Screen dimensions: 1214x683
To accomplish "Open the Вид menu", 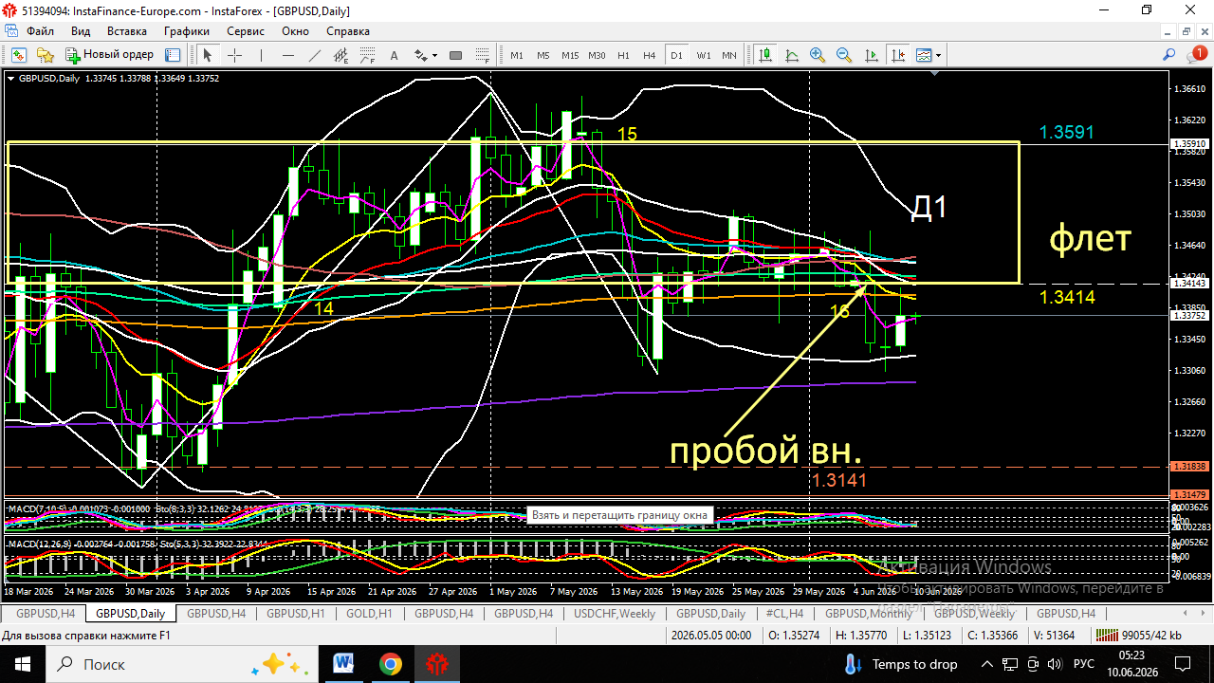I will click(x=82, y=31).
